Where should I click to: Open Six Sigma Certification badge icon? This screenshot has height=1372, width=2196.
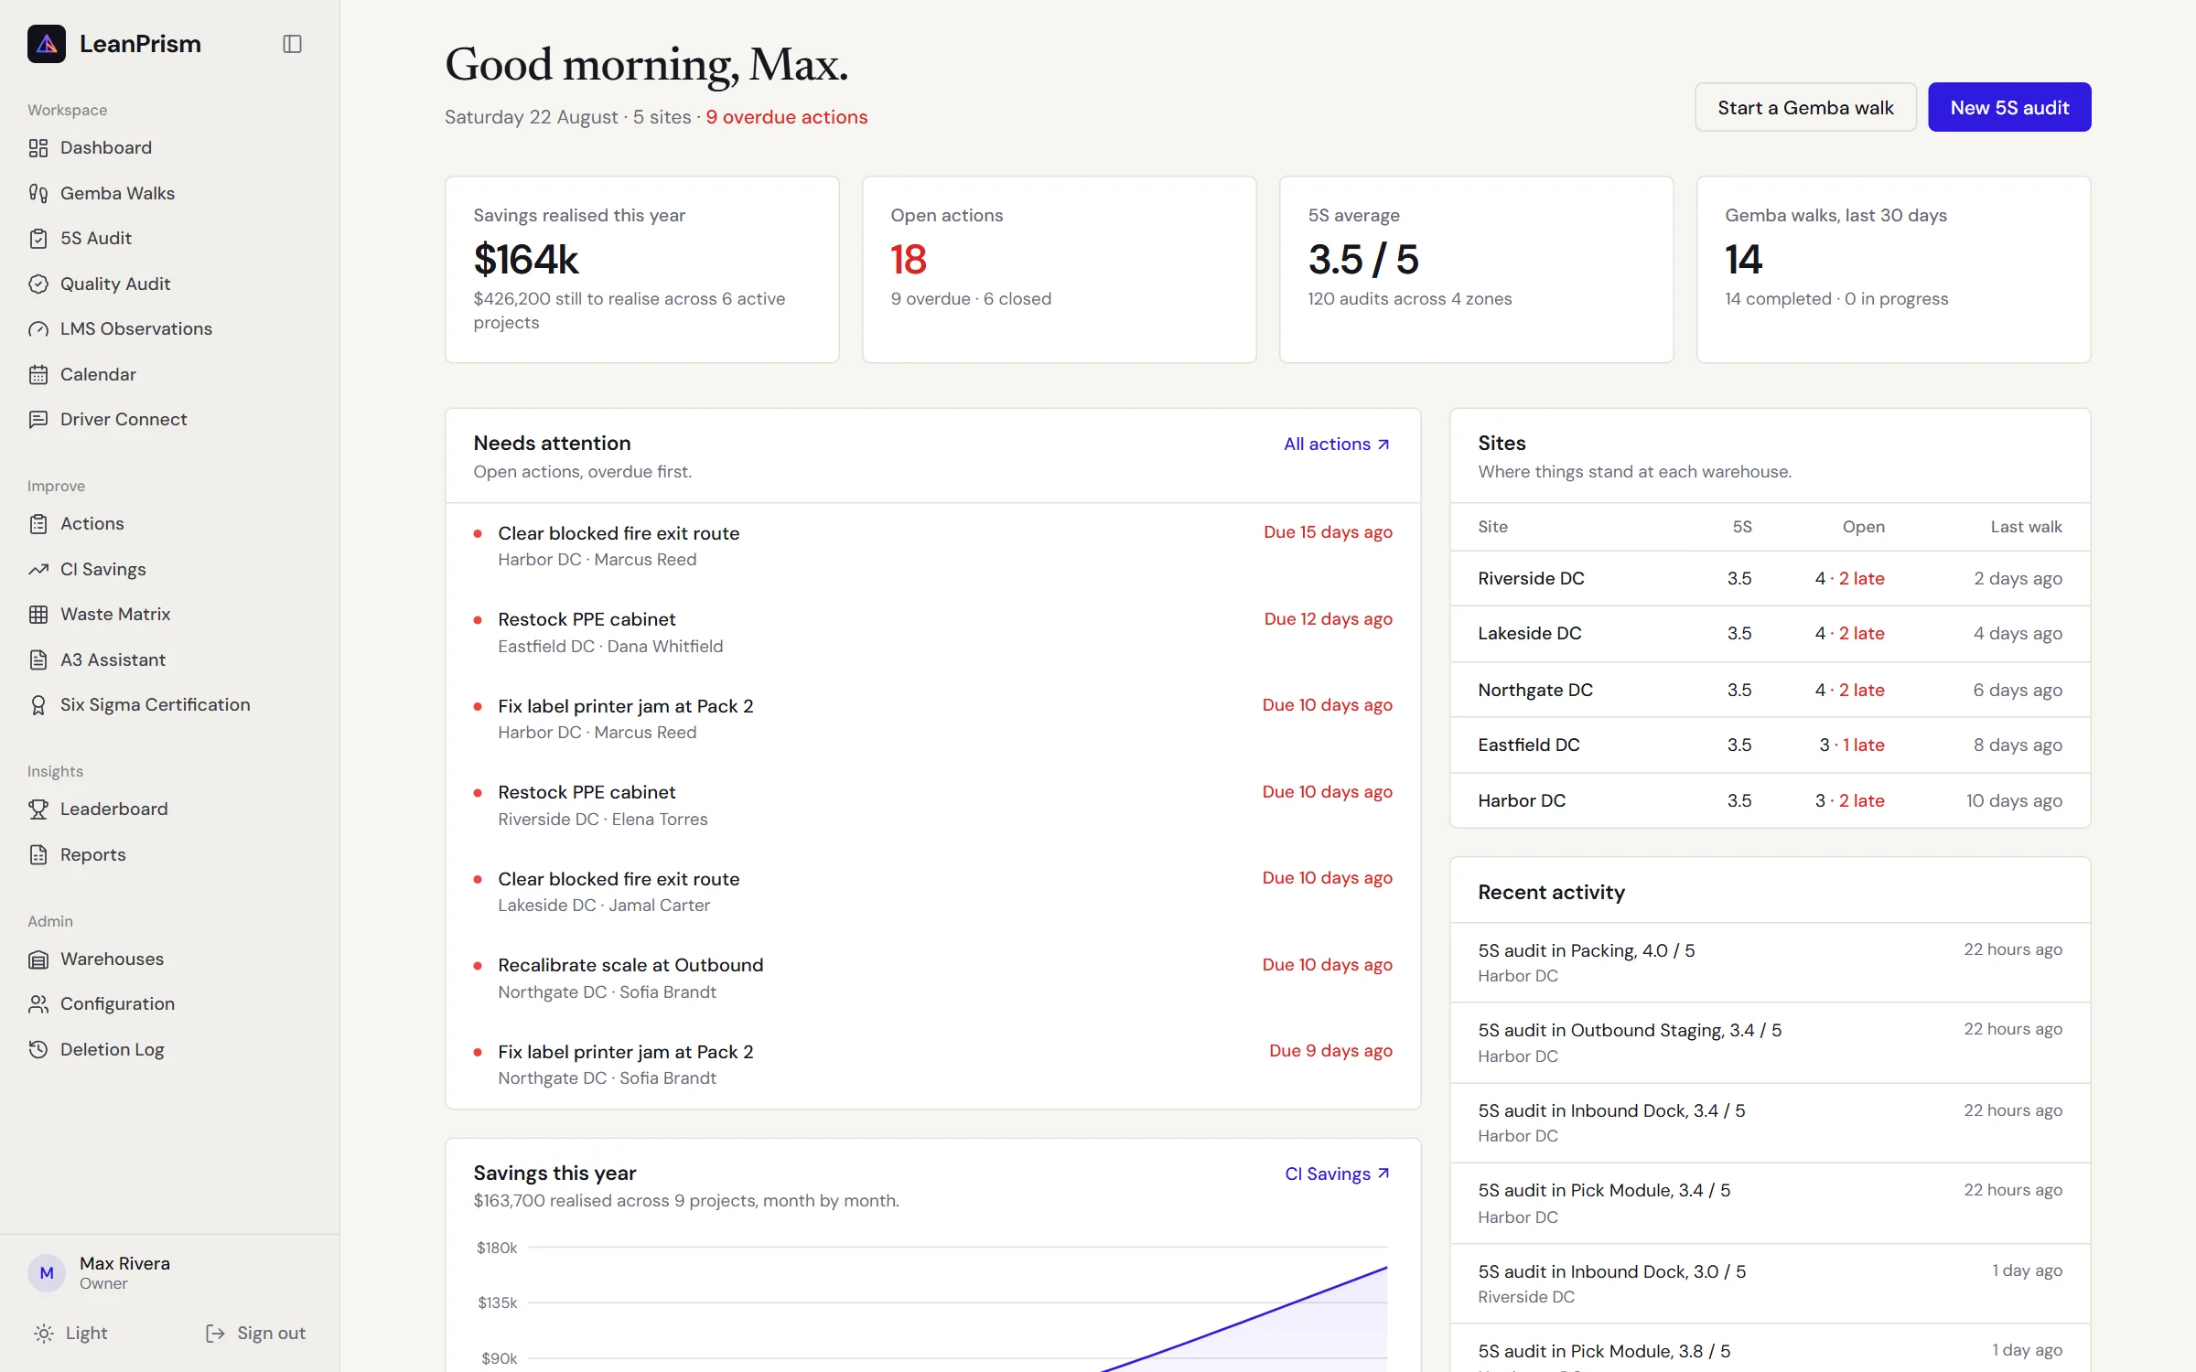click(x=38, y=705)
